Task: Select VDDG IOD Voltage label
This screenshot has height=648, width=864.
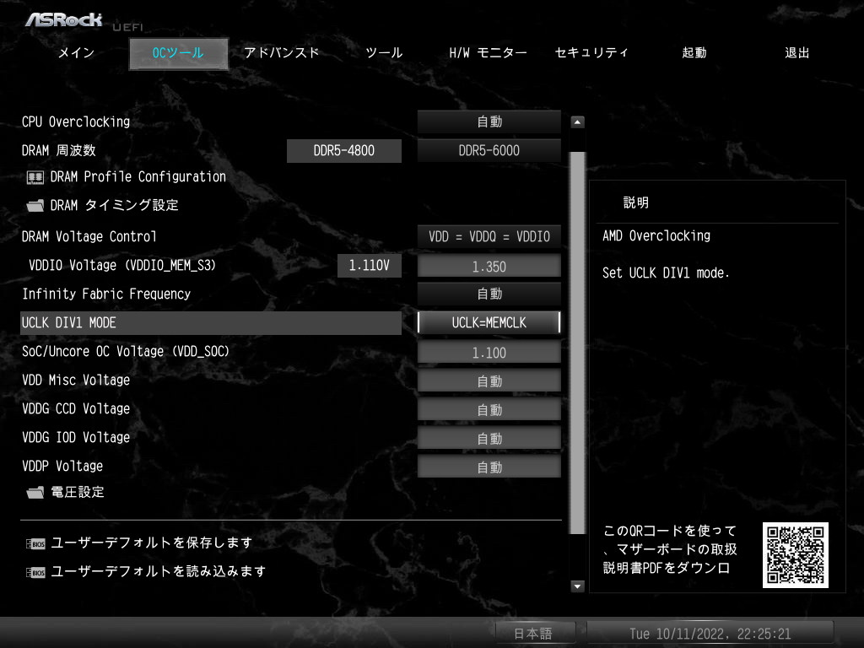Action: point(76,437)
